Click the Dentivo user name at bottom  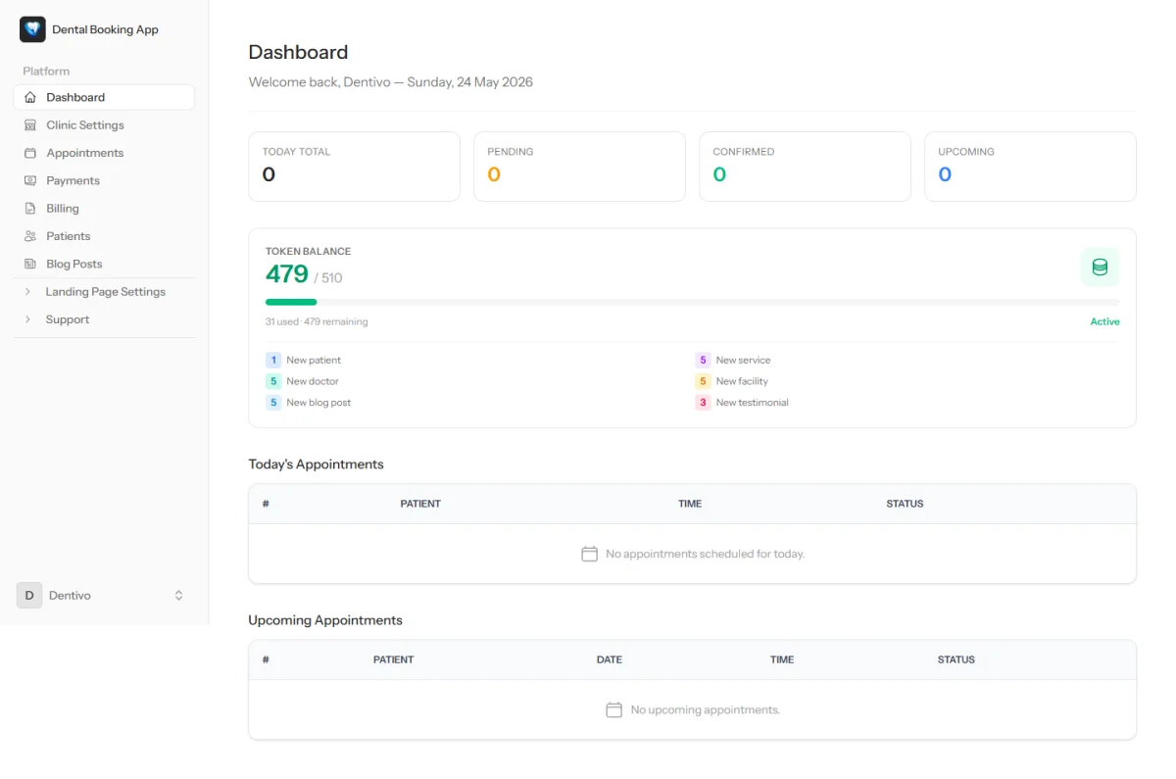[x=70, y=595]
